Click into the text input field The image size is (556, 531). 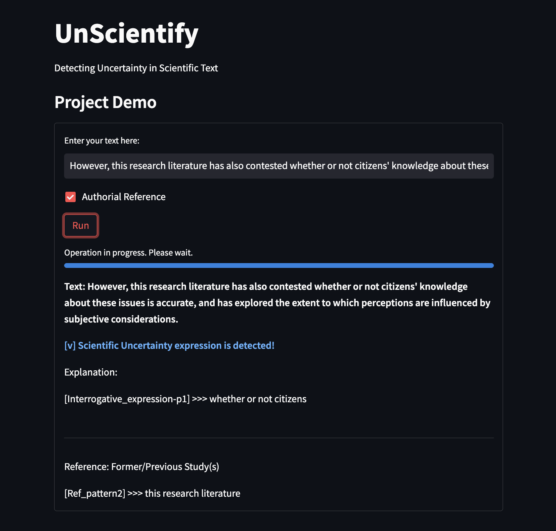point(279,166)
